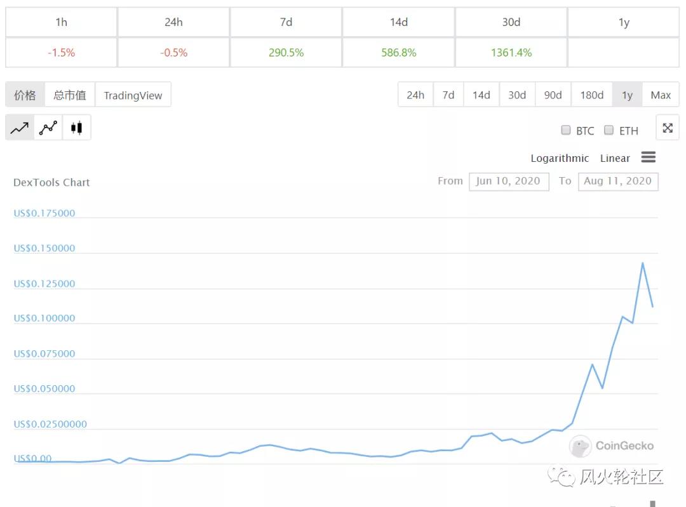This screenshot has height=507, width=686.
Task: Click the -0.5% 24h change value
Action: pos(173,53)
